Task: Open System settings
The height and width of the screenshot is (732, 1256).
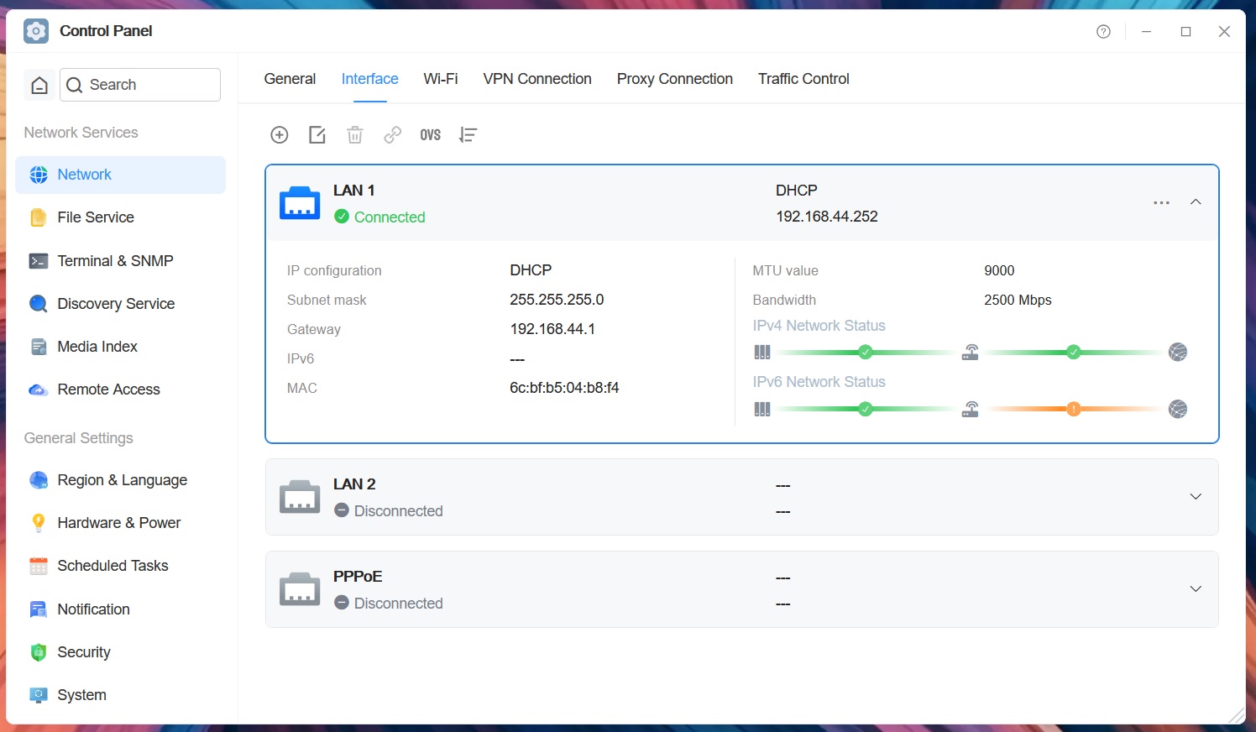Action: click(120, 695)
